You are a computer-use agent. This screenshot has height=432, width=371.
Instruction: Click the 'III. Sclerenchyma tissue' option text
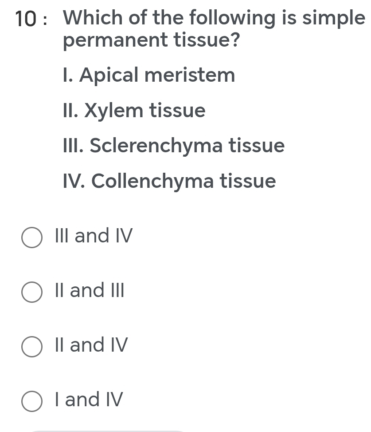[x=173, y=146]
